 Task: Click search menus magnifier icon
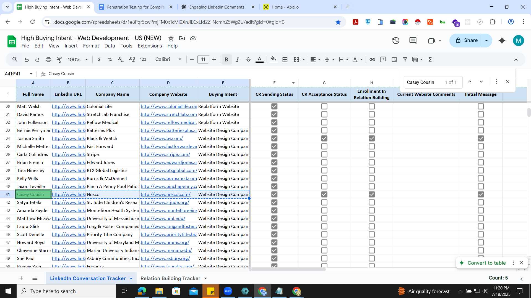click(15, 59)
